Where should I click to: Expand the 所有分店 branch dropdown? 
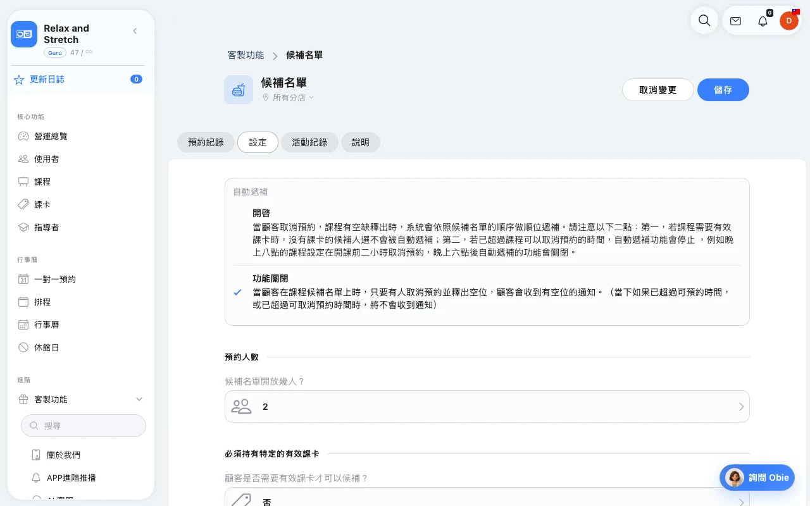pos(289,98)
